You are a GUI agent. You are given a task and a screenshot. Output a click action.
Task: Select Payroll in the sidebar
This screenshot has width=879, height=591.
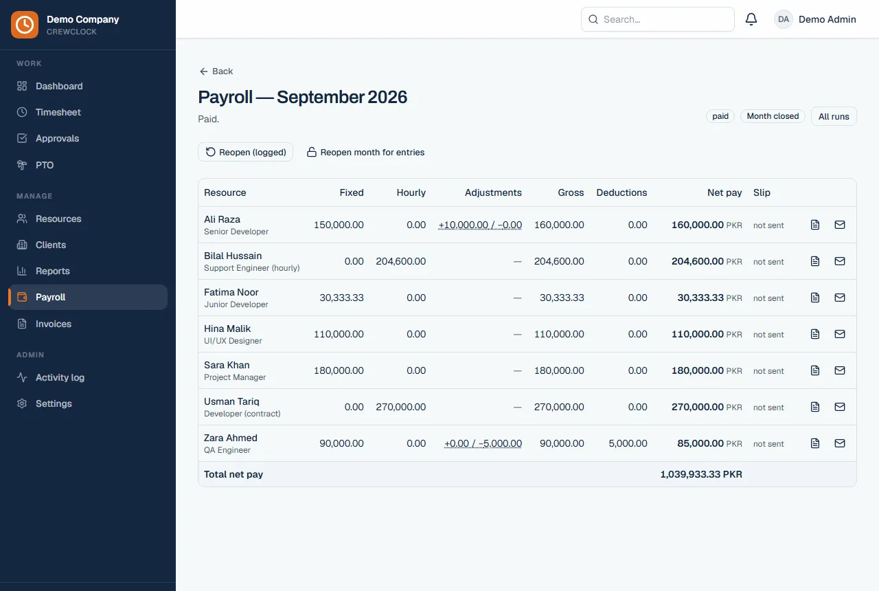(88, 297)
